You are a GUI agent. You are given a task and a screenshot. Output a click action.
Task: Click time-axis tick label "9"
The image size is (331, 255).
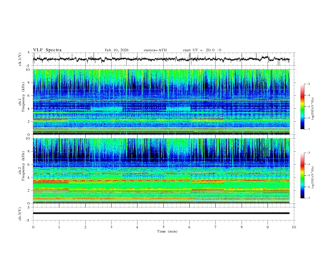coord(267,227)
